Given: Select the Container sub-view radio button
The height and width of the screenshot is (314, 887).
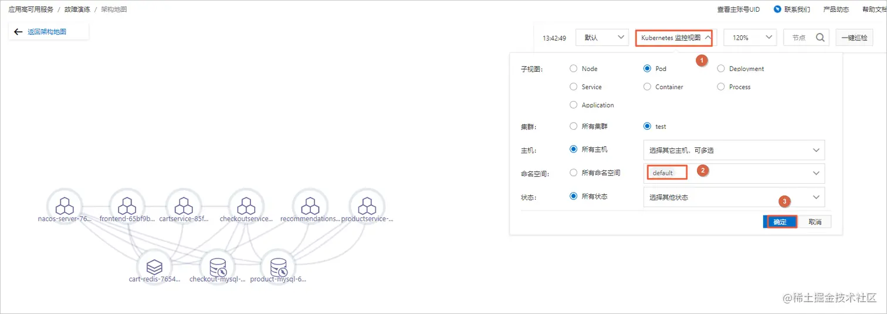Looking at the screenshot, I should (647, 86).
